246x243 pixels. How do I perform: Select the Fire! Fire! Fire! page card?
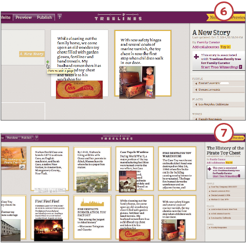(50, 217)
